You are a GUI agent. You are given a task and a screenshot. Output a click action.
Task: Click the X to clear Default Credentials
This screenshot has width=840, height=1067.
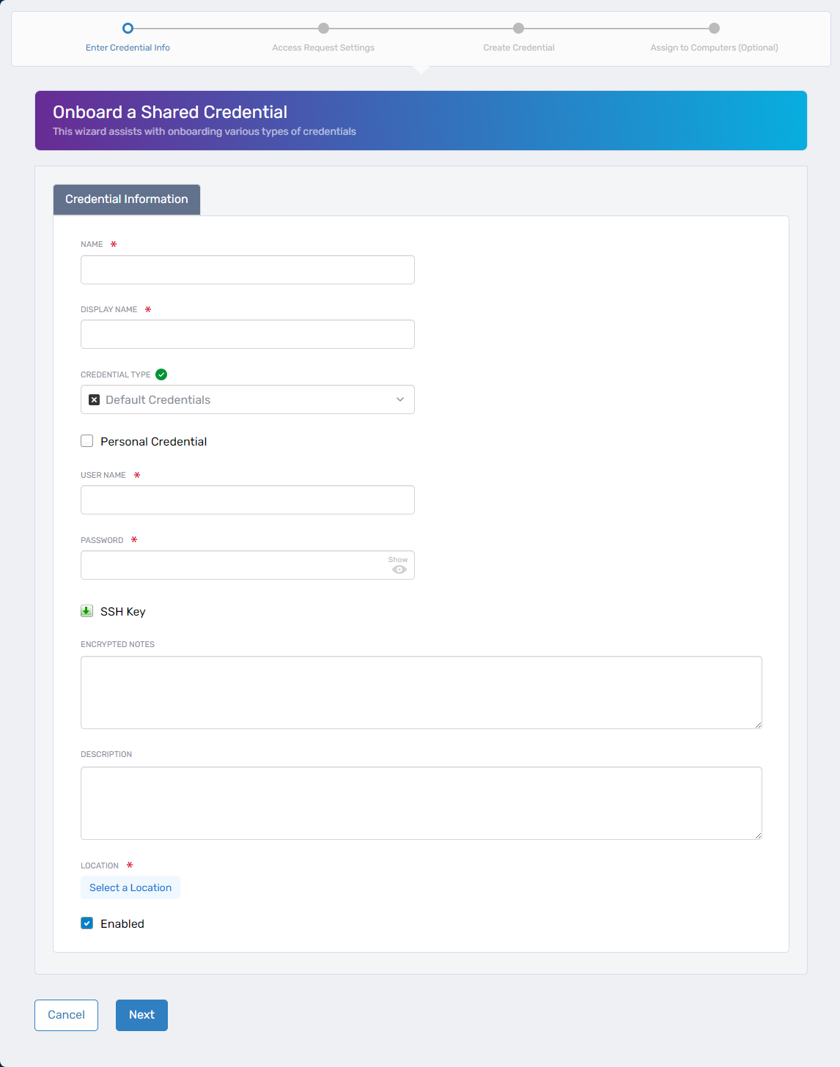coord(93,399)
